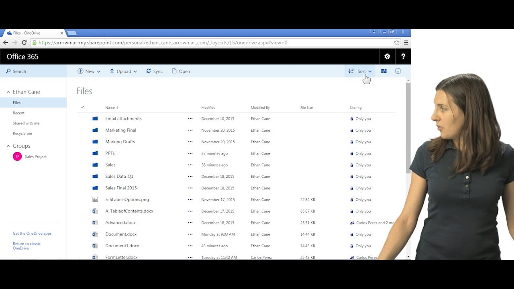Open the ellipsis menu for A_TableofContents.docx
Viewport: 514px width, 289px height.
(x=190, y=211)
